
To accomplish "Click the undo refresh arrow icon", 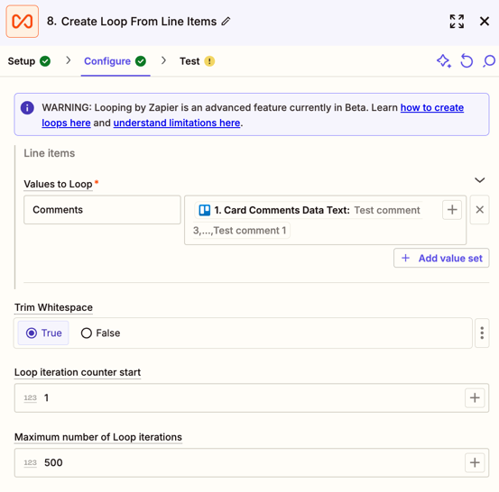I will click(467, 61).
